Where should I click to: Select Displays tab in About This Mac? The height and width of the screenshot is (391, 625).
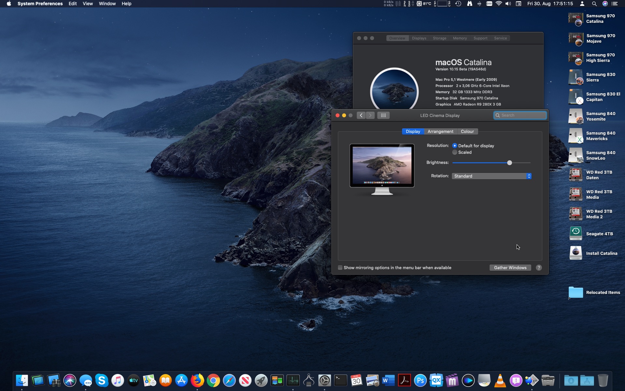pos(419,38)
